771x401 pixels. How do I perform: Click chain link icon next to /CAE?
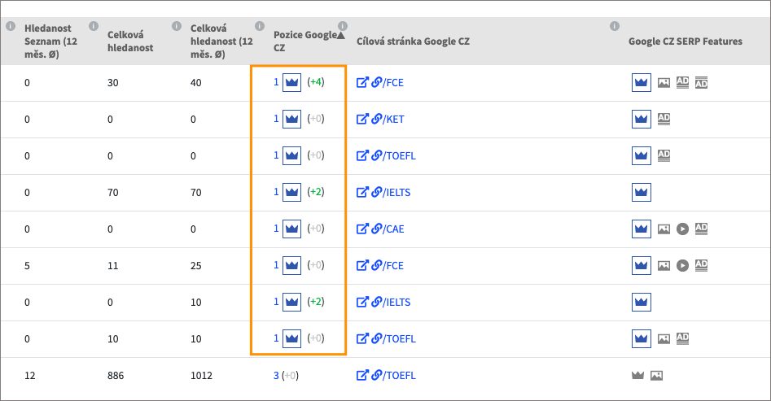click(x=377, y=229)
